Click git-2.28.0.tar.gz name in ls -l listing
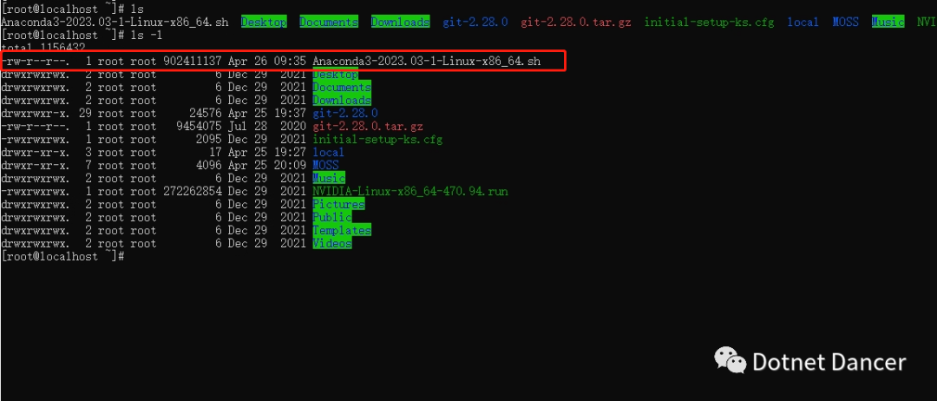This screenshot has height=401, width=937. pos(368,127)
